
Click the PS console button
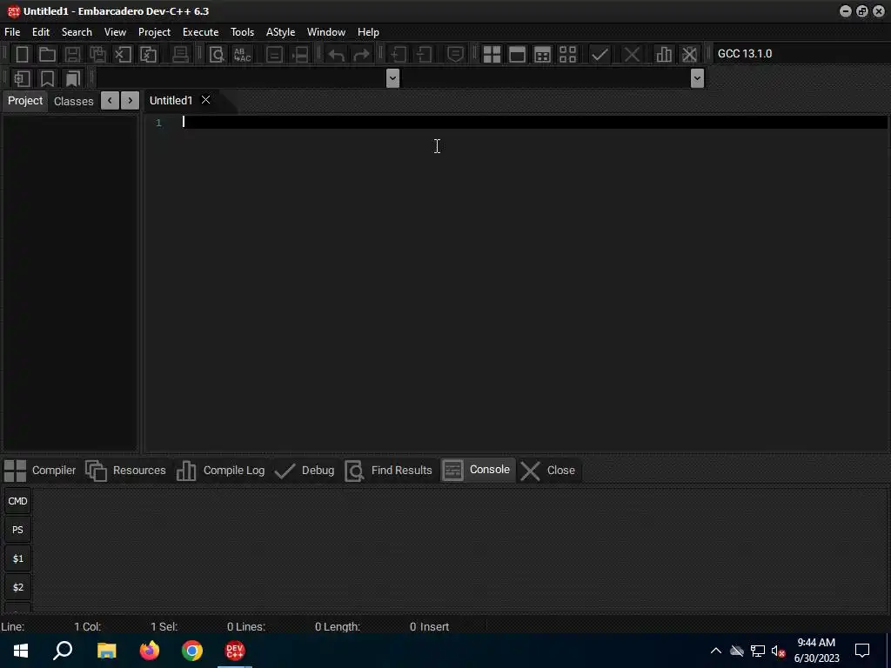click(x=17, y=530)
